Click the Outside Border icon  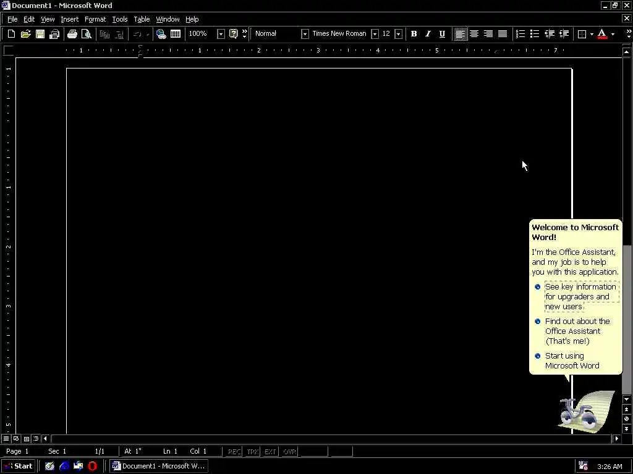582,34
